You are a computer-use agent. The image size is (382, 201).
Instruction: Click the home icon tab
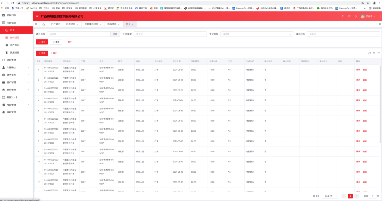coord(44,24)
